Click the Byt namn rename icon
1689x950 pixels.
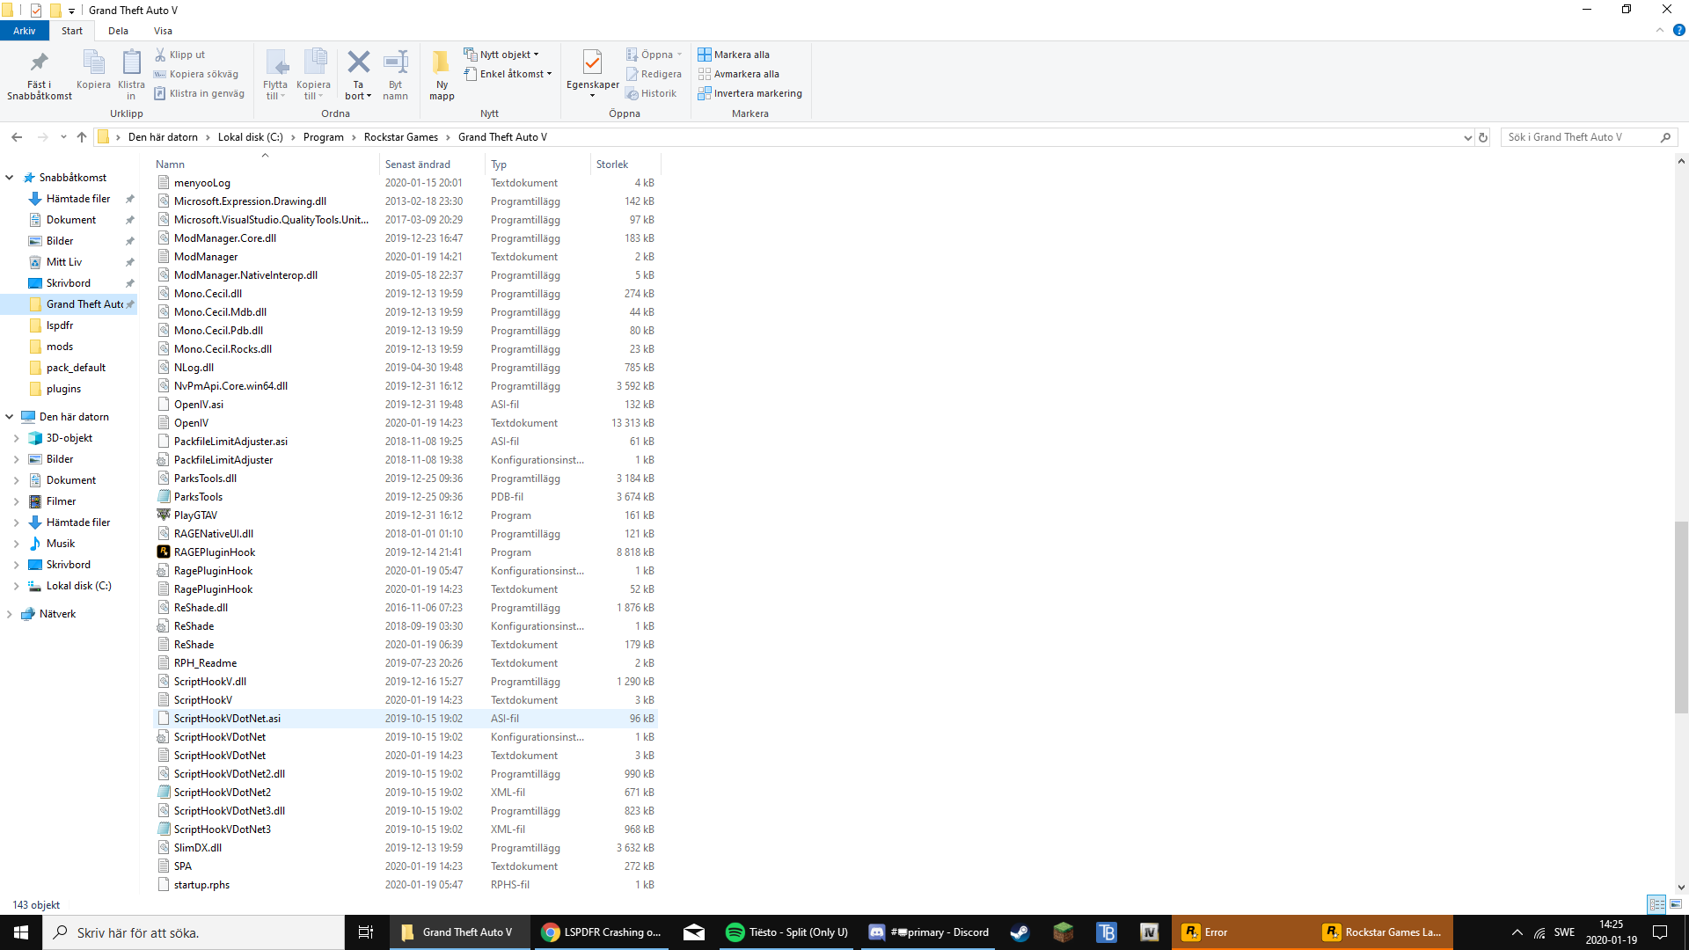coord(396,63)
